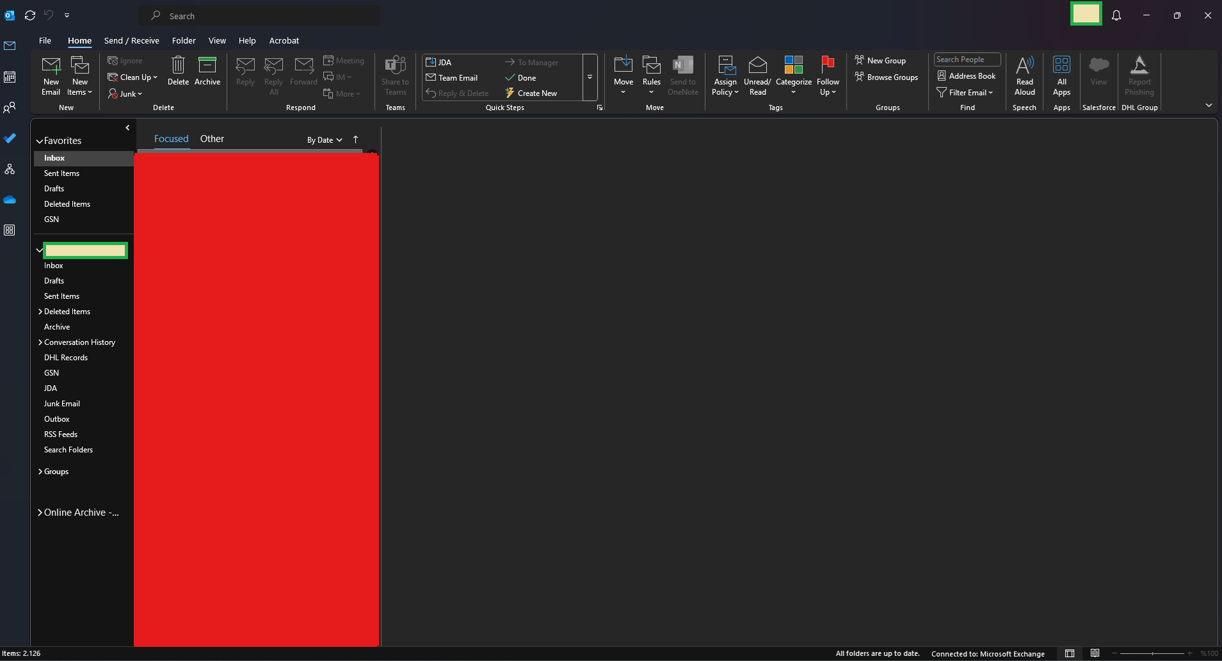Expand the Online Archive node

[40, 513]
